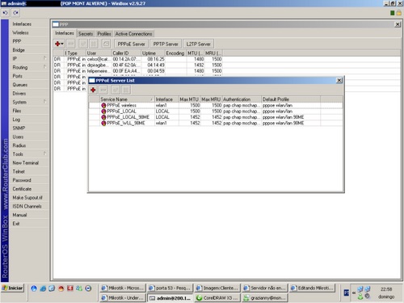Select the PPPoE_LOCAL_98ME service row icon
Viewport: 404px width, 303px height.
click(103, 117)
